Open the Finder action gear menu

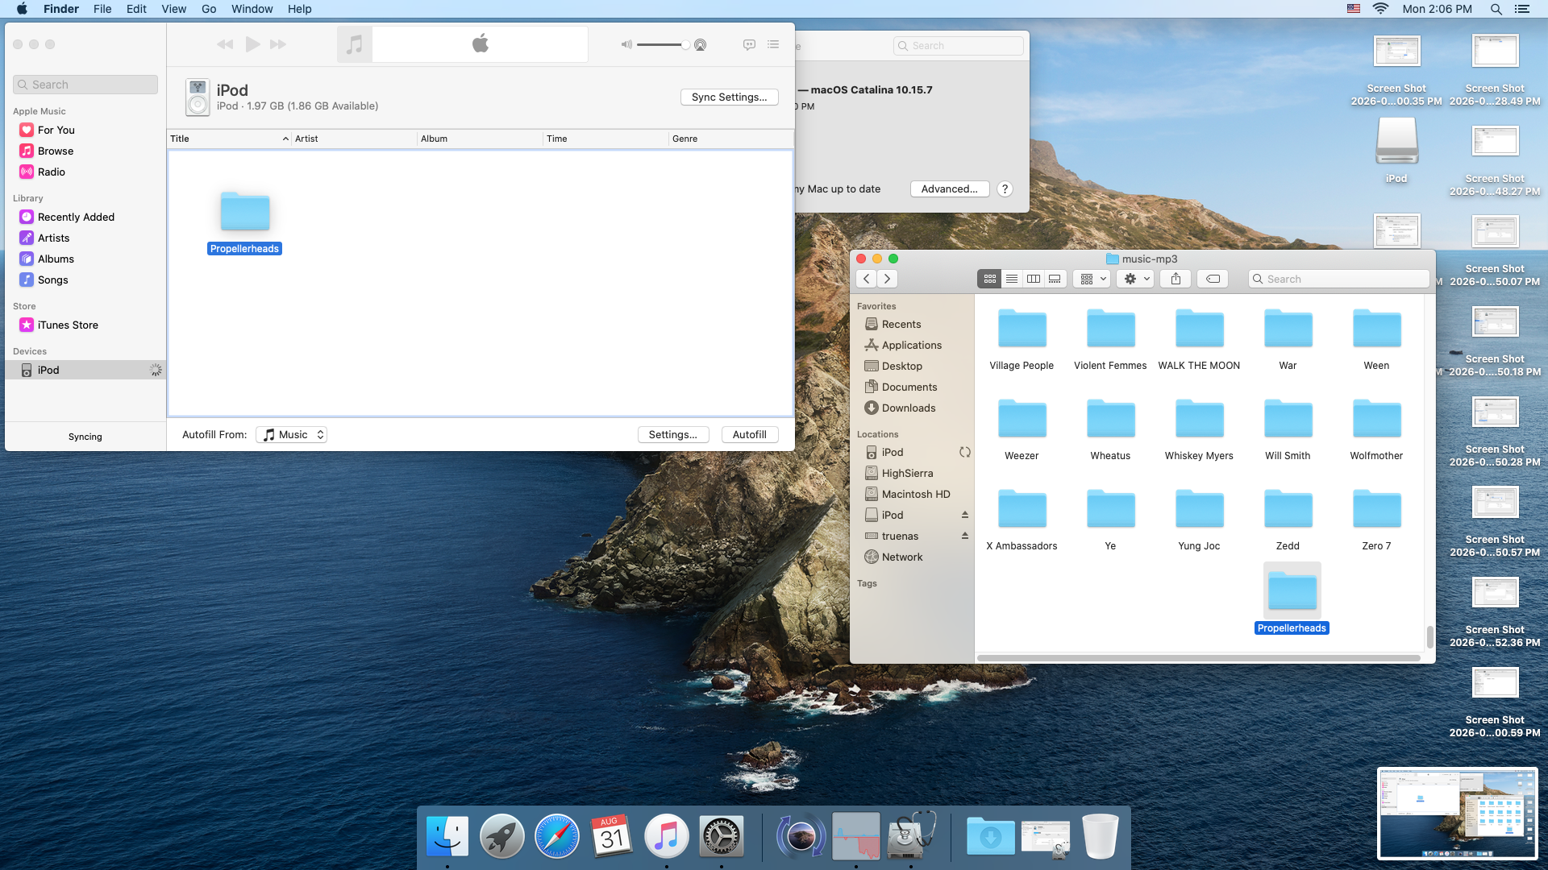[x=1136, y=279]
